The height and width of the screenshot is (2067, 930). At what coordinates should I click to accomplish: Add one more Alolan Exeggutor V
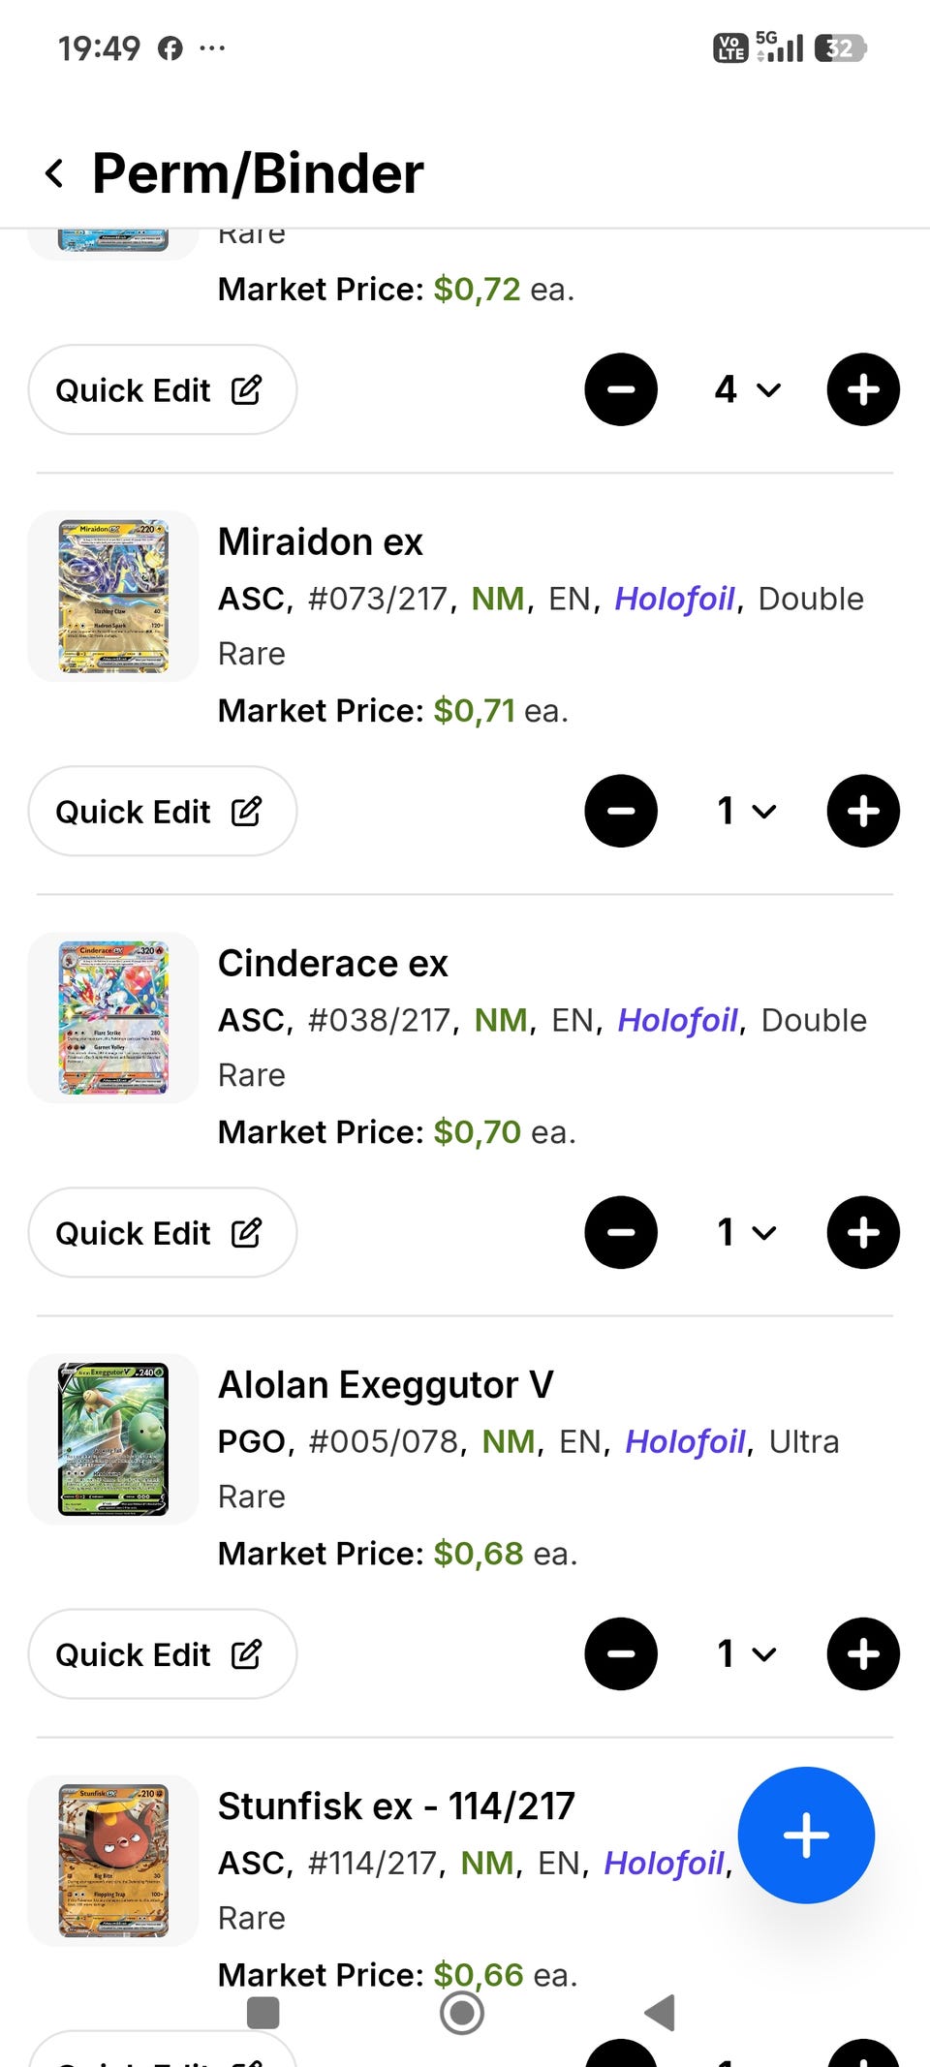(863, 1653)
